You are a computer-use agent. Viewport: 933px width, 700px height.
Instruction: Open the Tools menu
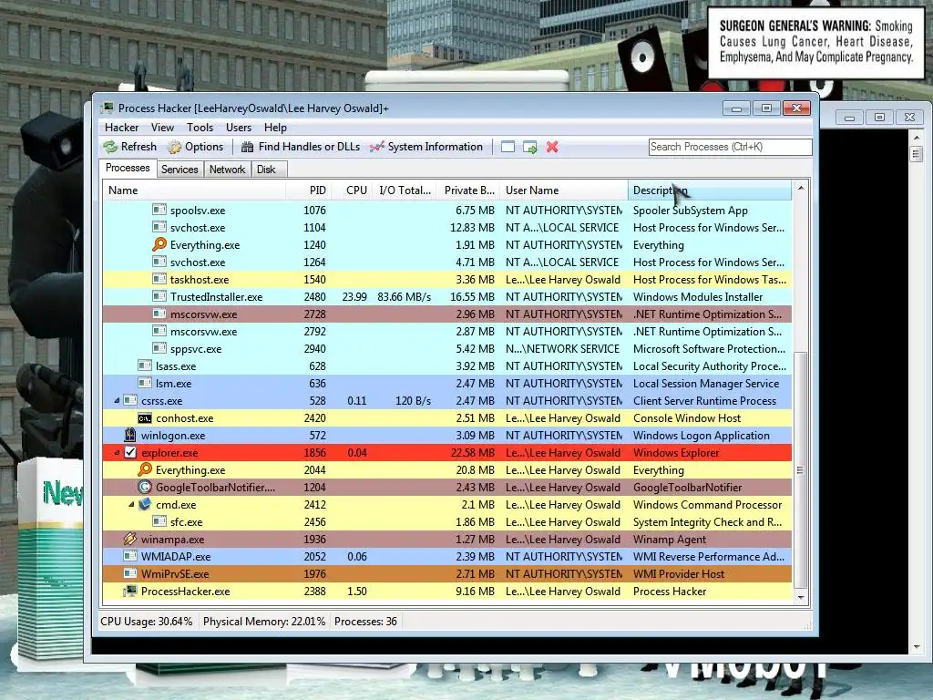[x=200, y=128]
